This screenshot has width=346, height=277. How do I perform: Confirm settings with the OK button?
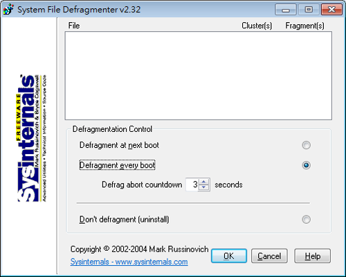(229, 256)
